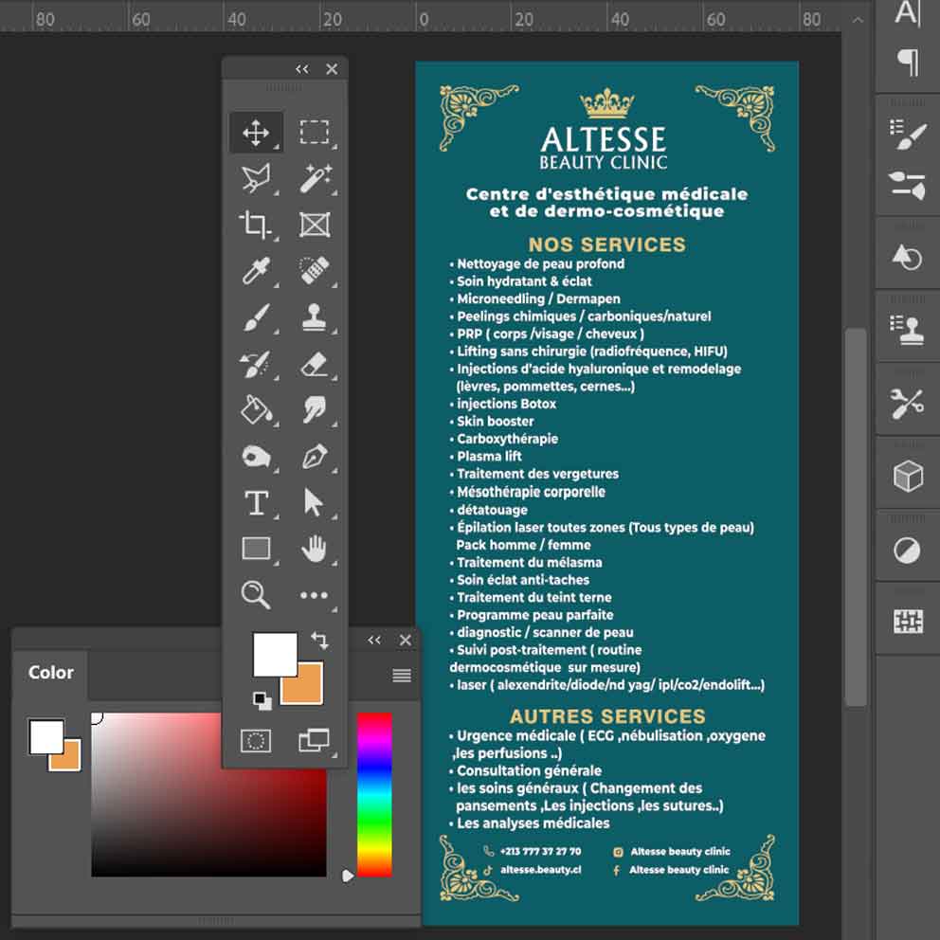This screenshot has height=940, width=940.
Task: Collapse the Color panel with double arrows
Action: pos(374,641)
